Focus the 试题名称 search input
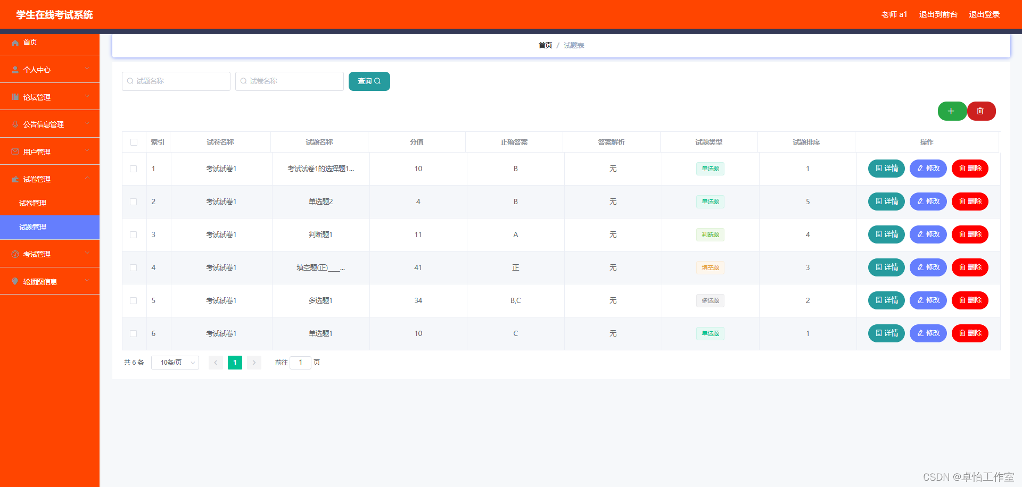The image size is (1022, 487). click(x=176, y=81)
